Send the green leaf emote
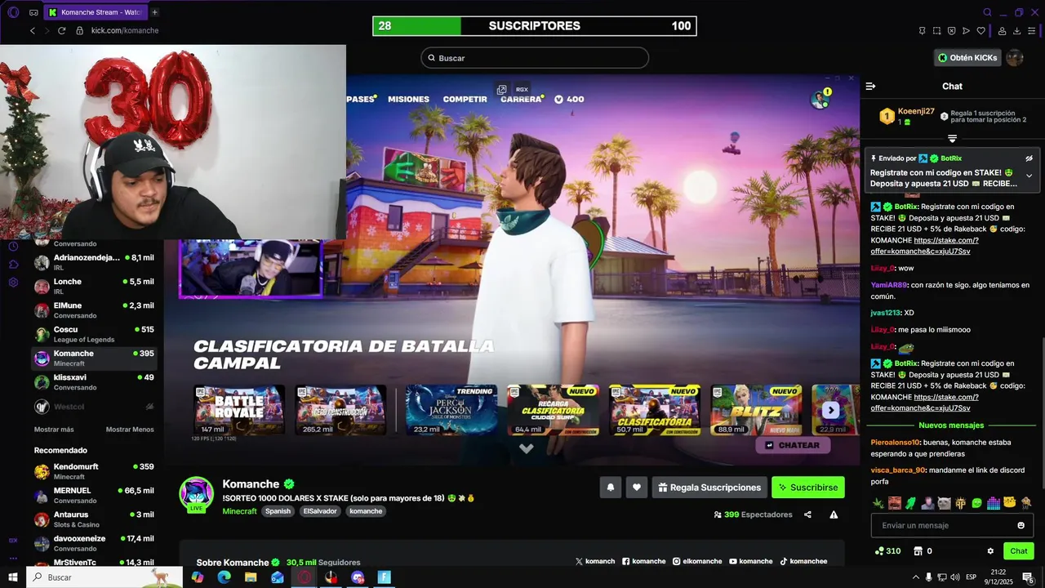 pos(878,503)
